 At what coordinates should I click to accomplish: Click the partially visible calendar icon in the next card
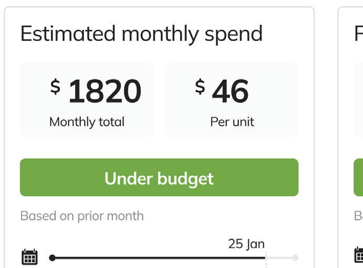[x=359, y=255]
